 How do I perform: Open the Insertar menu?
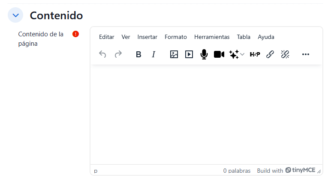tap(147, 37)
